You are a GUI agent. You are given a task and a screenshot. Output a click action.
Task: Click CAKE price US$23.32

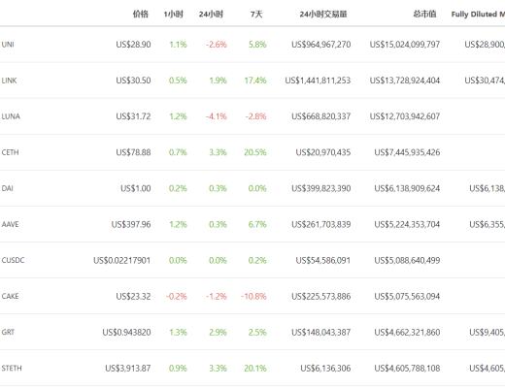(133, 296)
